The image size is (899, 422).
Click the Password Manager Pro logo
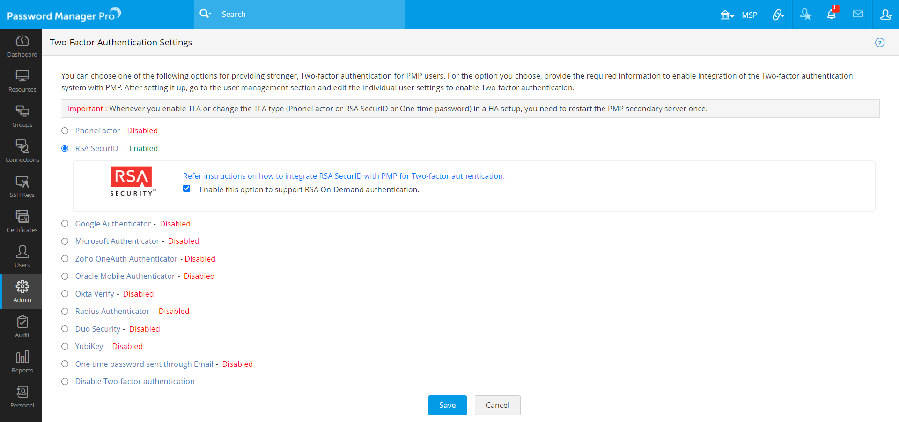[x=64, y=15]
